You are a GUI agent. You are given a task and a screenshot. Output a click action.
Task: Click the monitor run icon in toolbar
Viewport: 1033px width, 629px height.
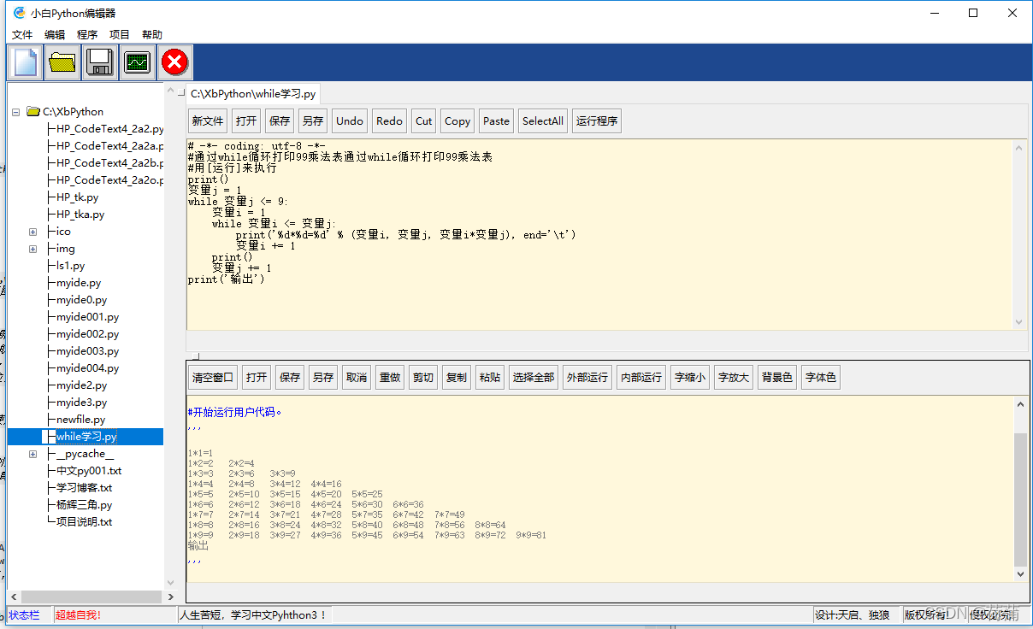[x=138, y=63]
